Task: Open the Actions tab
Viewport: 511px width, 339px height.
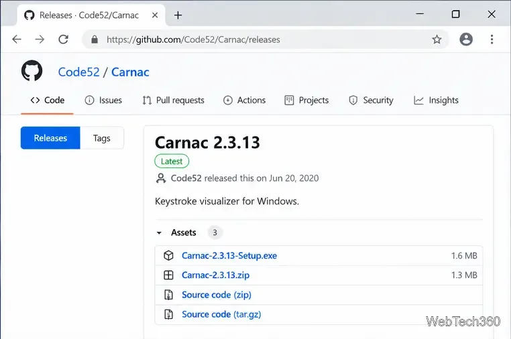Action: [244, 100]
